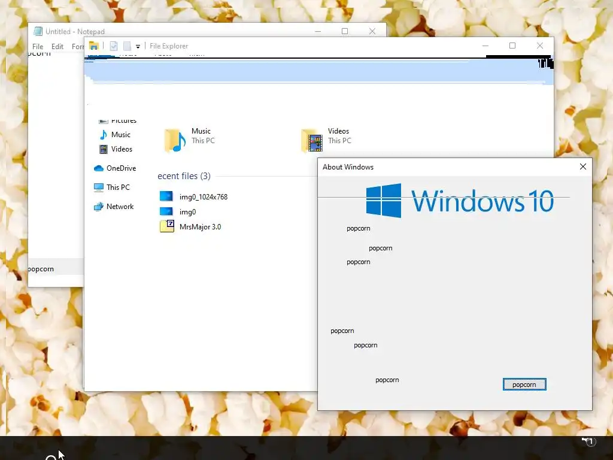The height and width of the screenshot is (460, 613).
Task: Open the File menu in Notepad
Action: (38, 47)
